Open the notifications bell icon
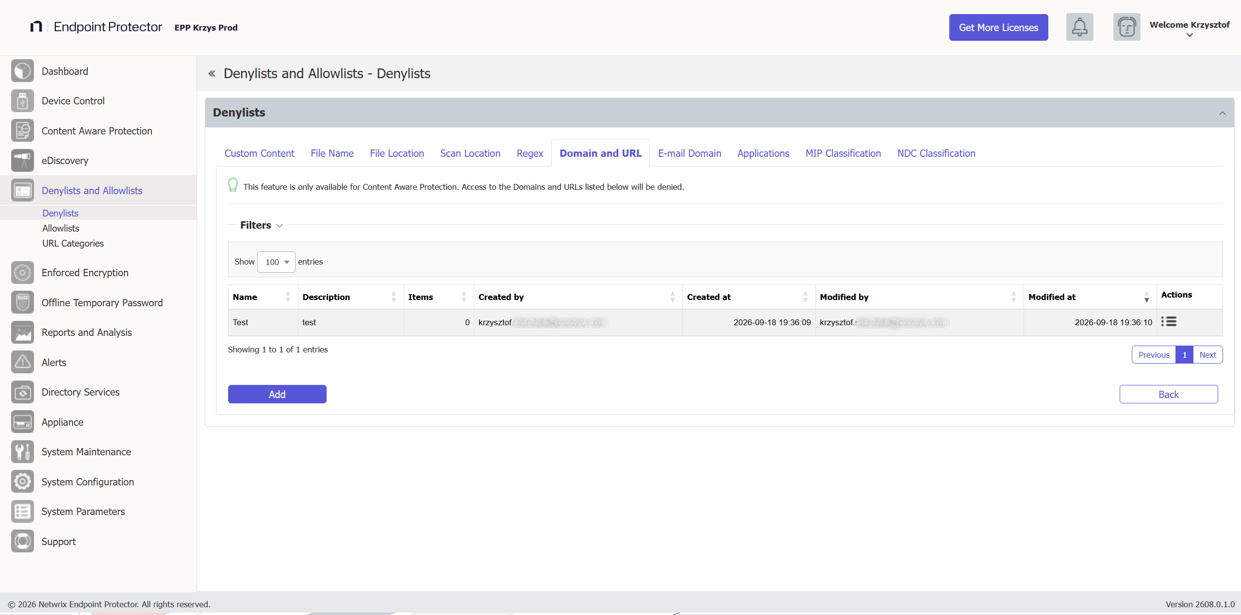This screenshot has height=615, width=1241. click(x=1079, y=27)
